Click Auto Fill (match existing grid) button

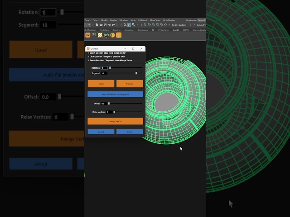(115, 94)
